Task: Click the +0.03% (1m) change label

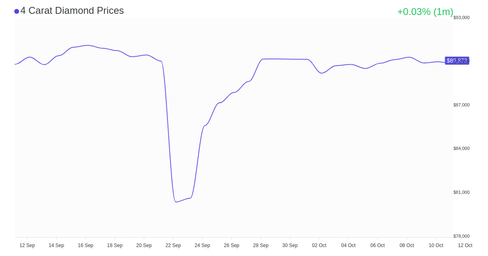Action: point(425,12)
